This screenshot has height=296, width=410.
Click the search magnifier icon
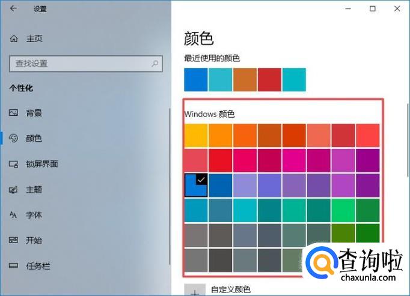[155, 64]
